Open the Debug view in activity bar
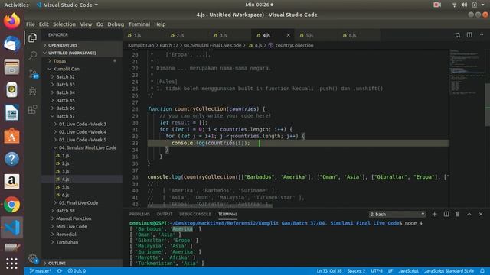The image size is (490, 275). pos(32,92)
